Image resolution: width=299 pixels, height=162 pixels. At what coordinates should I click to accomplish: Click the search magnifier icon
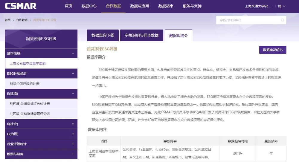pyautogui.click(x=282, y=20)
